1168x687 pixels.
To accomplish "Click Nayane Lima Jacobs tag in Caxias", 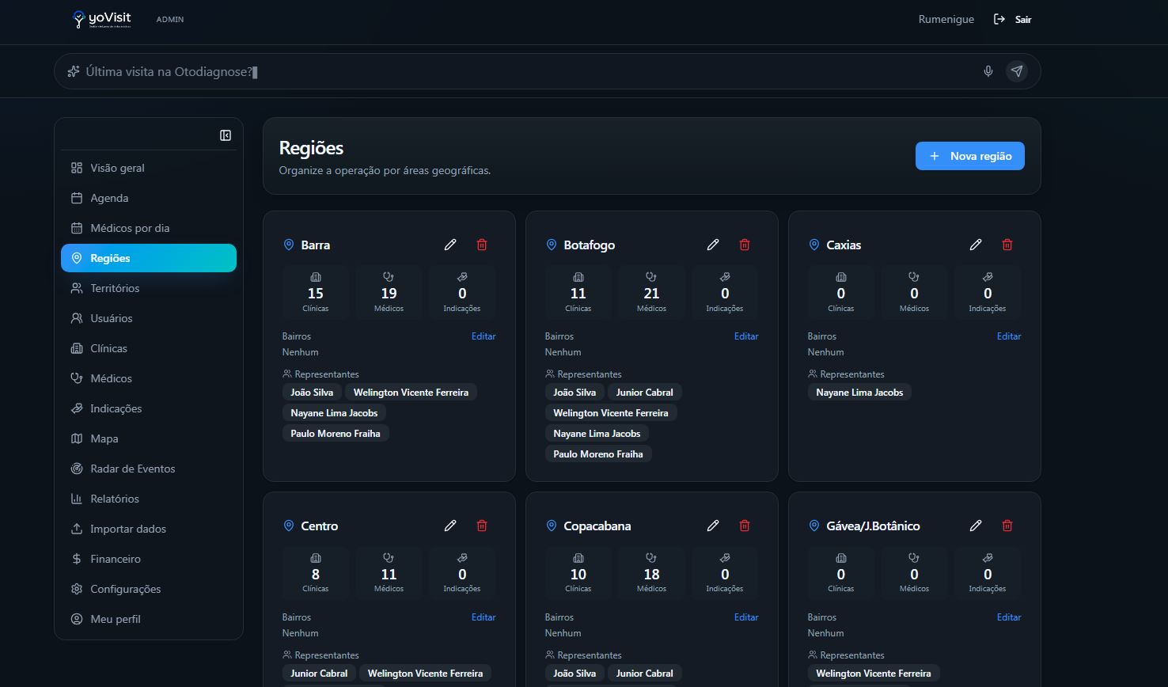I will coord(859,393).
